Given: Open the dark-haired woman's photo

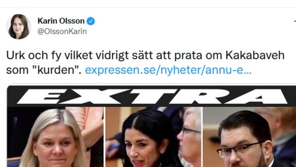Looking at the screenshot, I should pos(154,137).
